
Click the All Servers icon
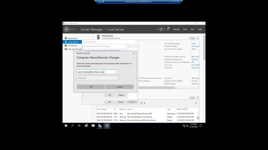pos(66,45)
